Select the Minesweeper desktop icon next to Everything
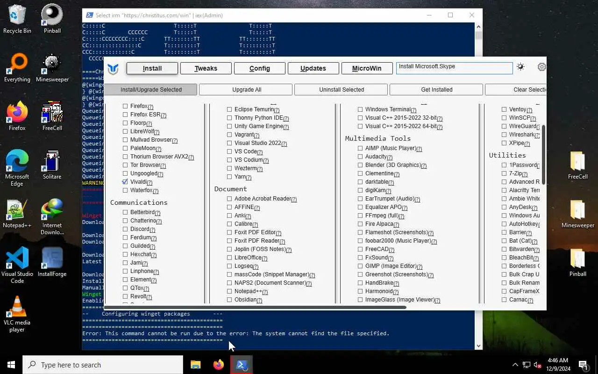Viewport: 598px width, 374px height. 52,68
